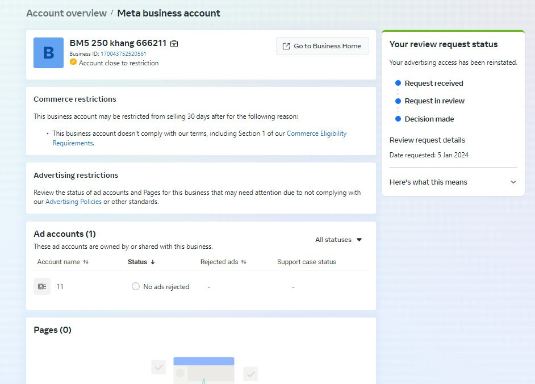Open Advertising Policies link
Screen dimensions: 535x384
(73, 202)
